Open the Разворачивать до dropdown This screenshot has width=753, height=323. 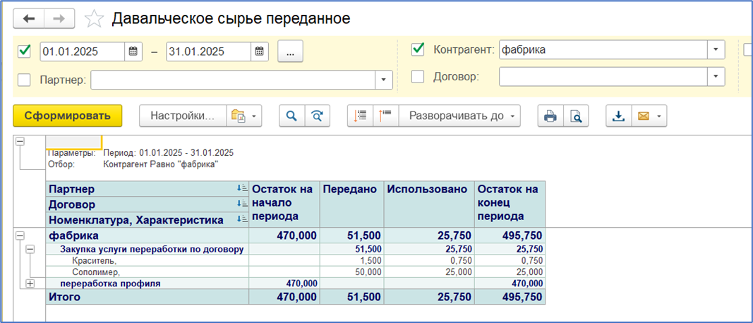coord(459,116)
